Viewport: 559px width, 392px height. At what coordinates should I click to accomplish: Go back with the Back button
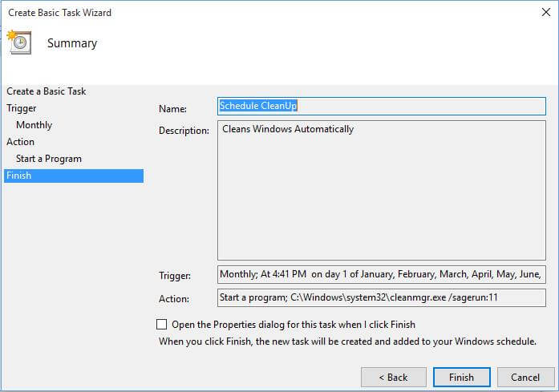point(394,377)
